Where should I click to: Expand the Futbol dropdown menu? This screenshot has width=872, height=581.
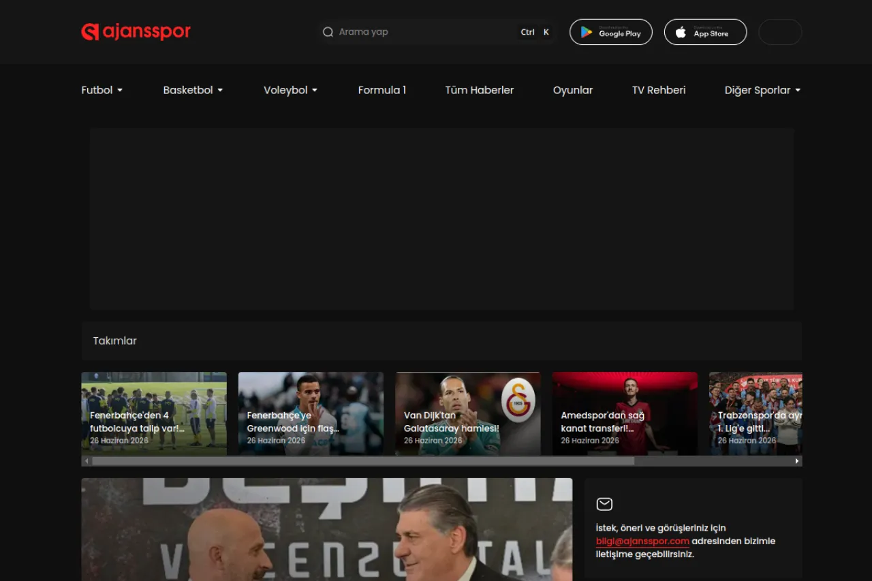coord(102,90)
